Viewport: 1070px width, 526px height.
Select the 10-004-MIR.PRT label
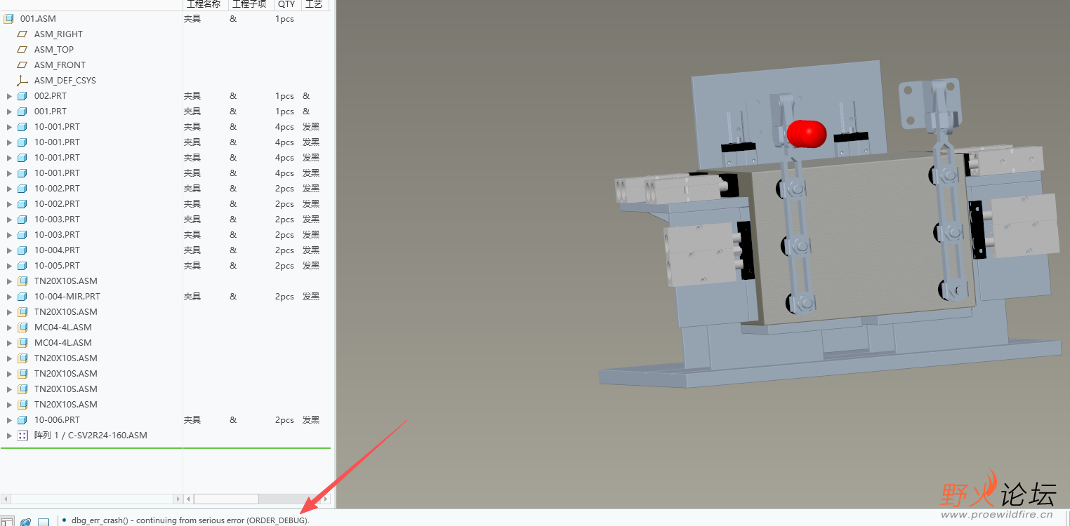pos(67,297)
